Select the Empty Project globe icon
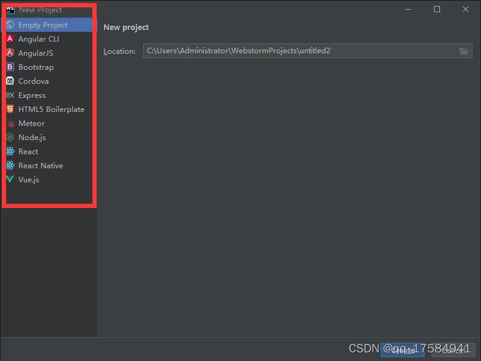The width and height of the screenshot is (481, 361). [10, 24]
